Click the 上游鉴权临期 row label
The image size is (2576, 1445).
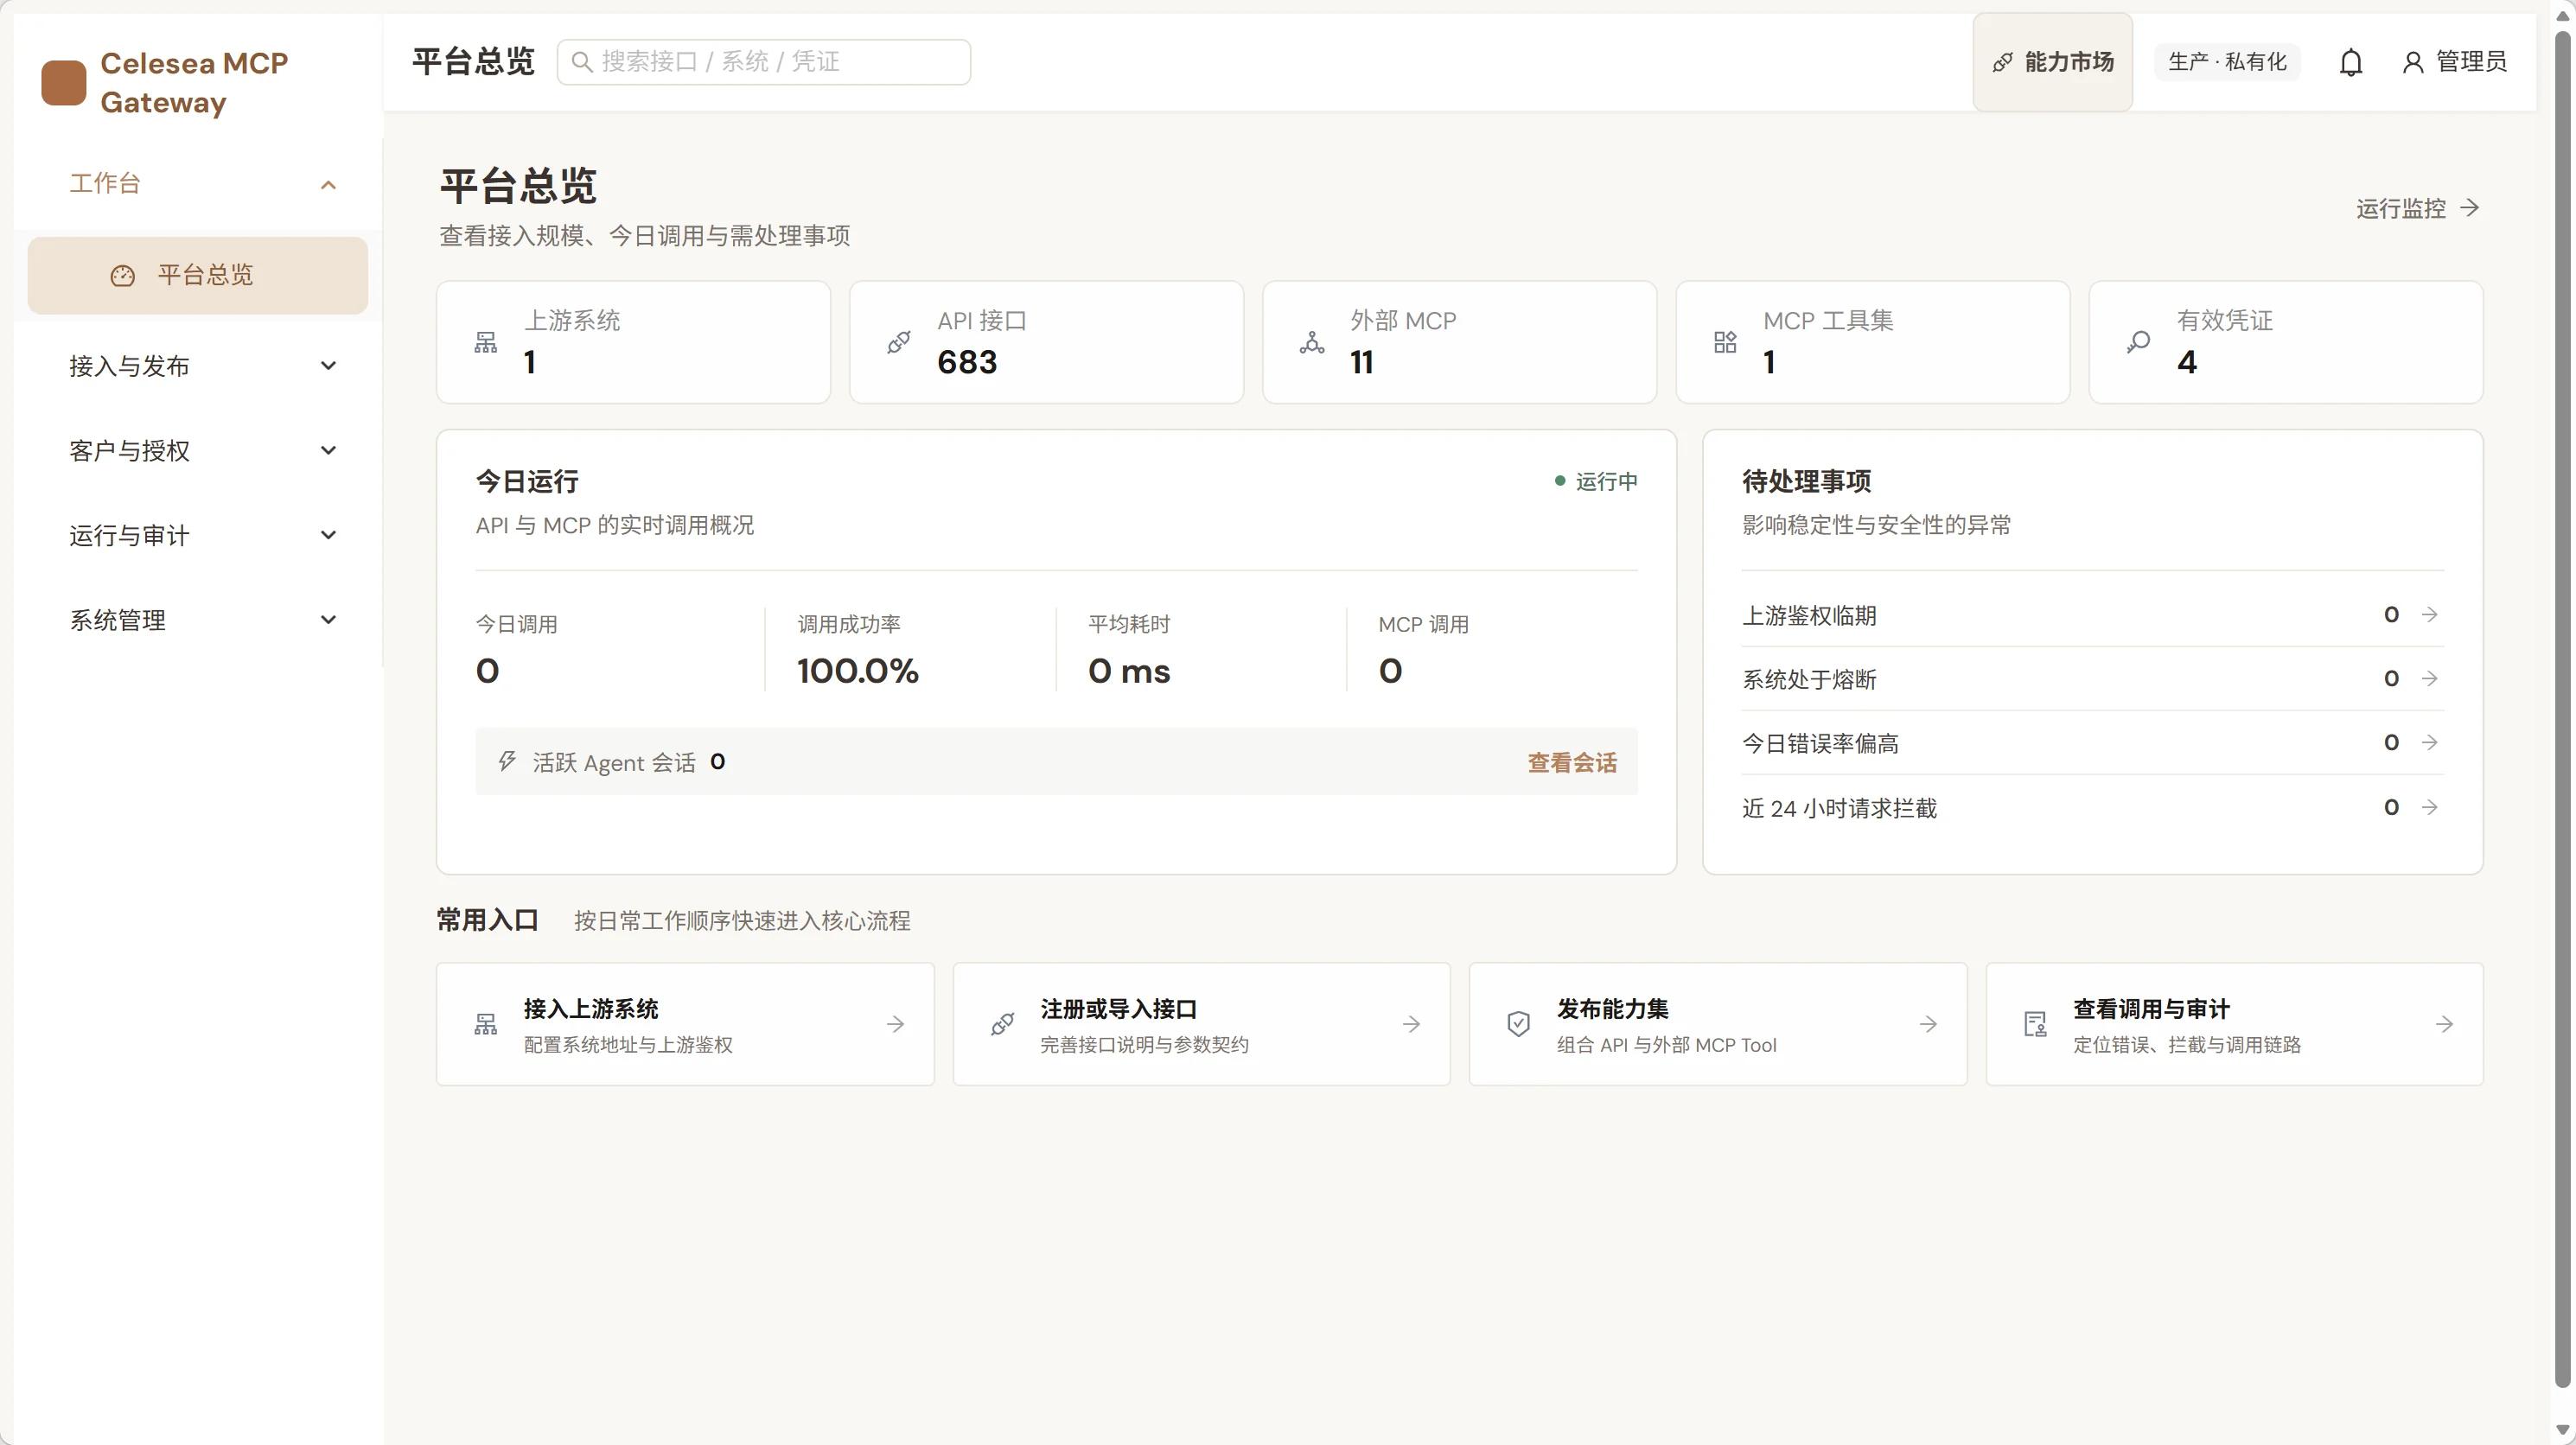[1809, 615]
